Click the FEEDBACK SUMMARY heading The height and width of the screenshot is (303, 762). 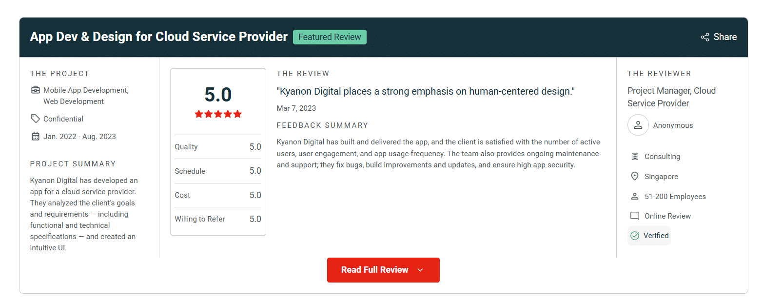[322, 125]
